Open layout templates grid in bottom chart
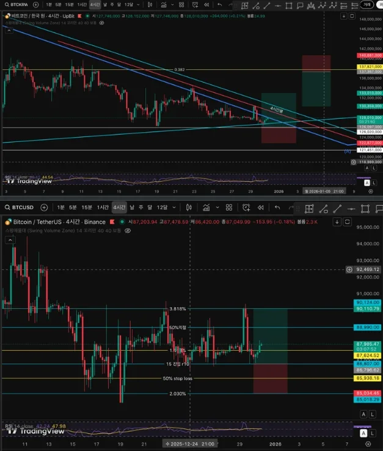Image resolution: width=383 pixels, height=451 pixels. 229,207
